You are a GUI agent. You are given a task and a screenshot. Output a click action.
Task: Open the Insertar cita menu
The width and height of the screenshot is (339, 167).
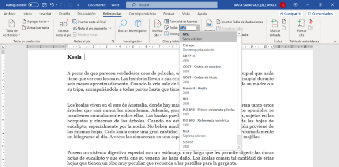coord(158,28)
